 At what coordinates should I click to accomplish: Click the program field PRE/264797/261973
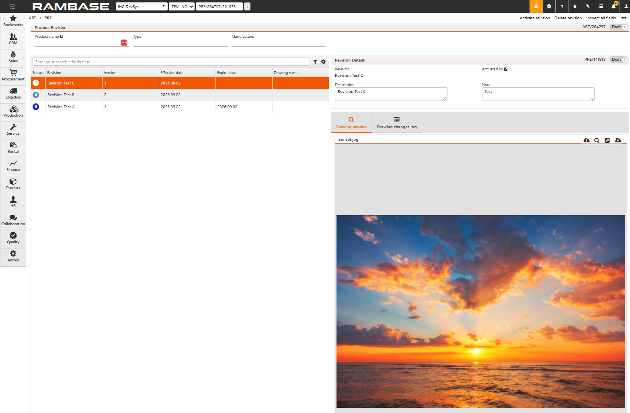coord(219,6)
